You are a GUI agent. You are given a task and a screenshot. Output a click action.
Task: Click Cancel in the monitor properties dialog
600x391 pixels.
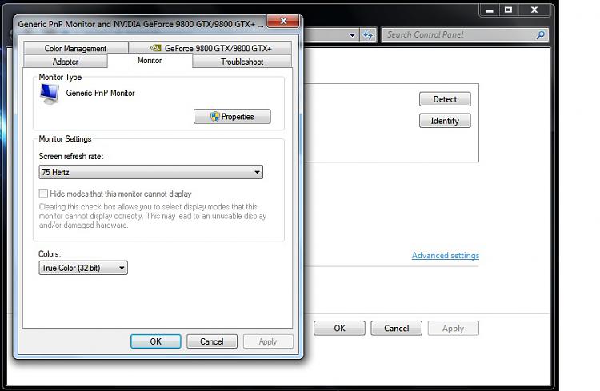coord(212,341)
